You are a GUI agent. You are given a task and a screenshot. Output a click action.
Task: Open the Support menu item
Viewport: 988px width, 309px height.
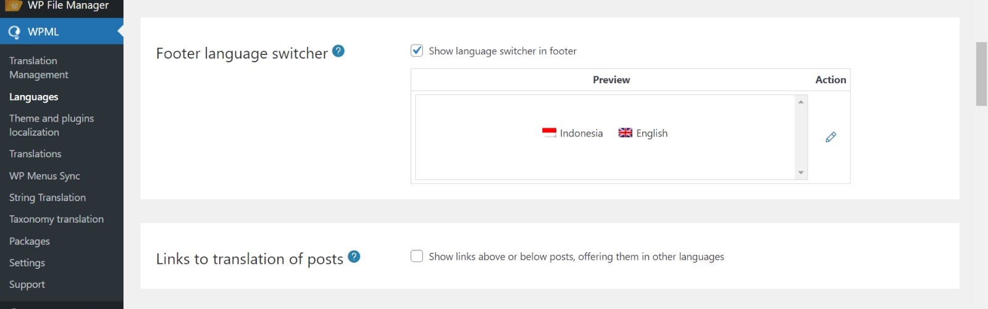(x=27, y=284)
